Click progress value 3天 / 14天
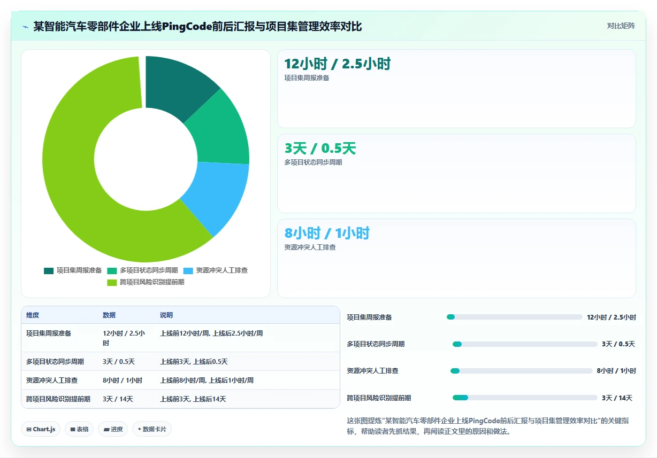The height and width of the screenshot is (458, 657). point(617,398)
